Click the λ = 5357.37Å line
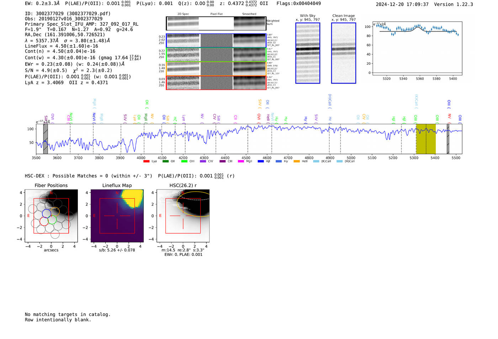The image size is (498, 339). point(67,41)
